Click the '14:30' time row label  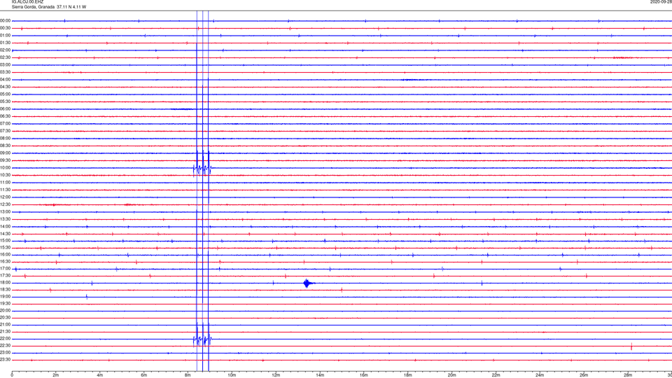pos(5,234)
